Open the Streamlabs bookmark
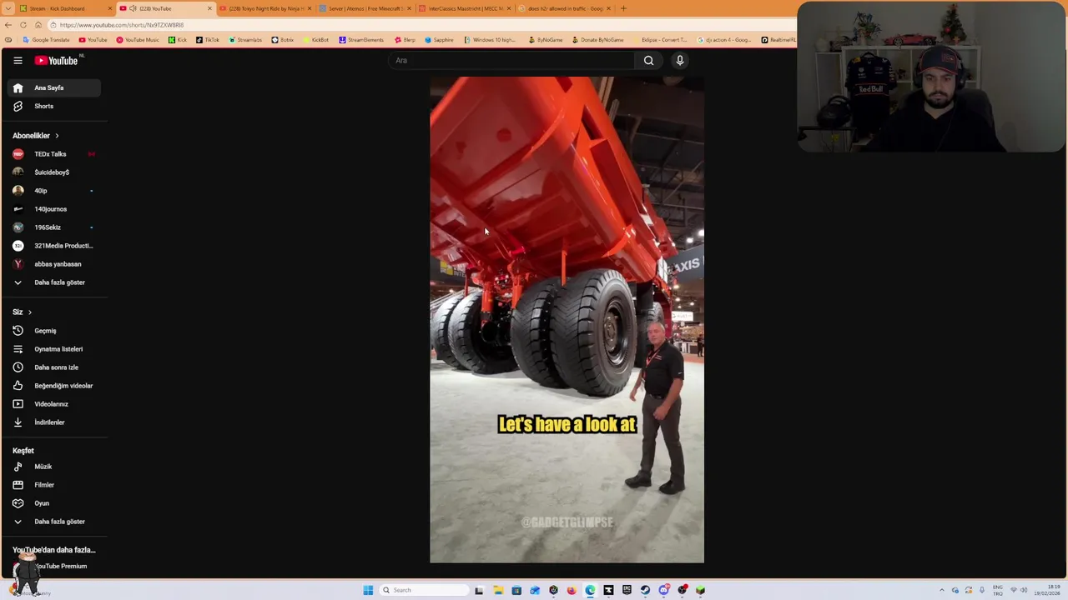 pos(244,40)
